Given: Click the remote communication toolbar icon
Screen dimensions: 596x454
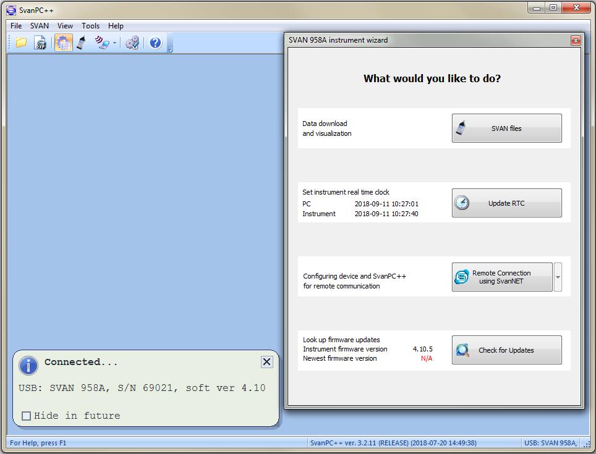Looking at the screenshot, I should click(102, 43).
